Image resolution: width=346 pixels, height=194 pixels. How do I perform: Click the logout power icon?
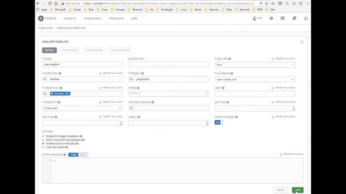pos(306,18)
